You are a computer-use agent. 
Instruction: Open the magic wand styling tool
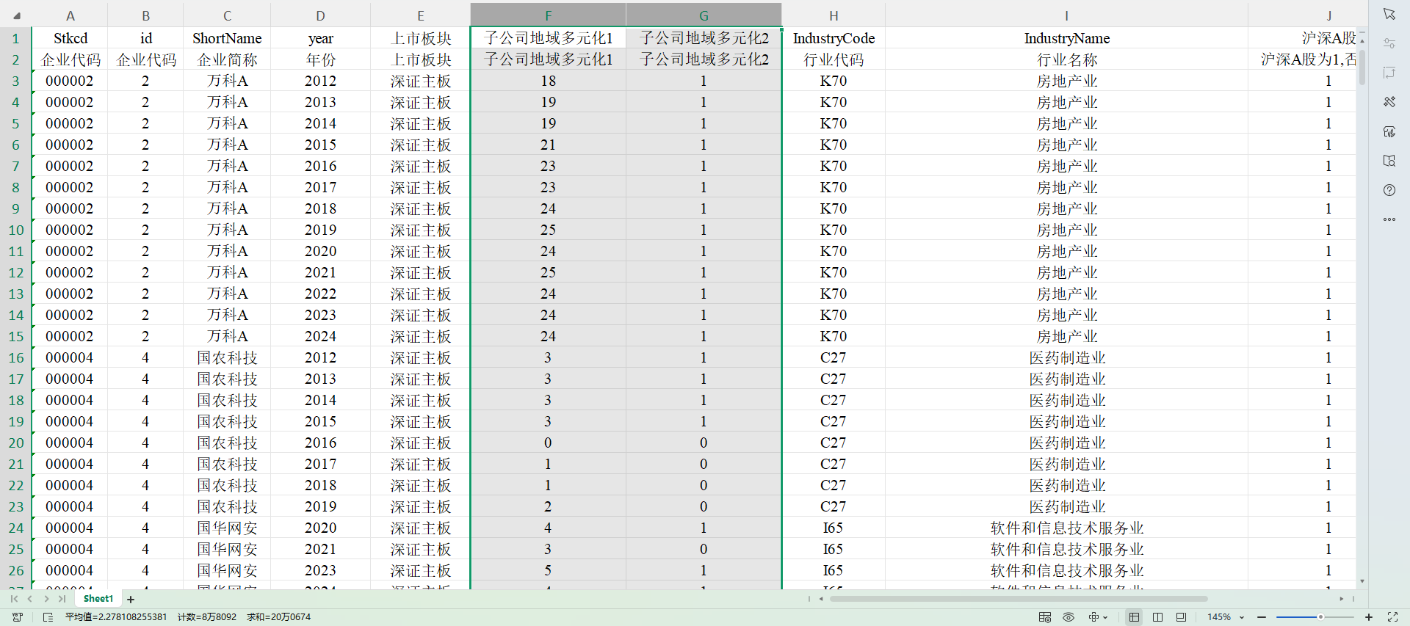1389,102
